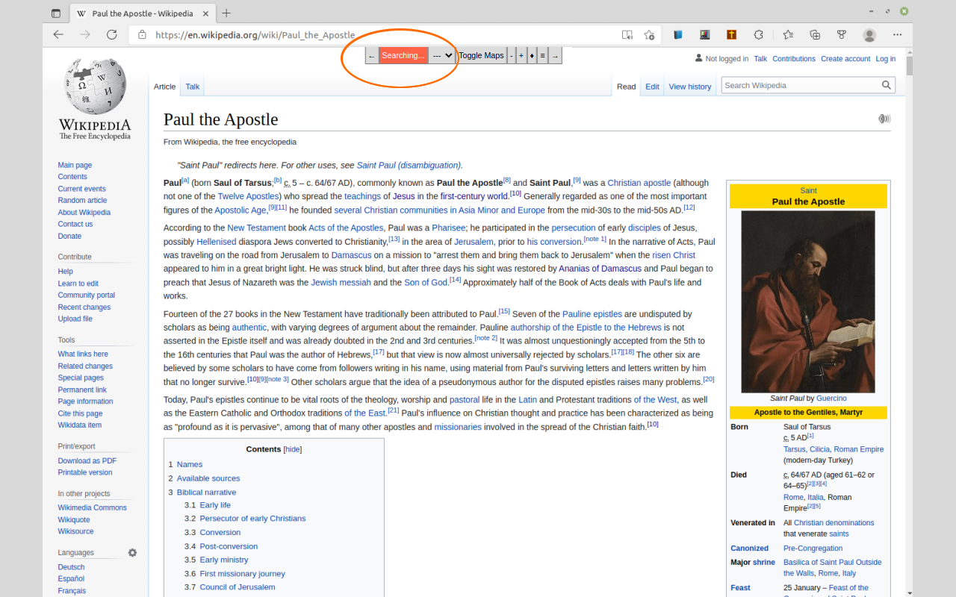Select the Read tab
The width and height of the screenshot is (956, 597).
click(626, 87)
